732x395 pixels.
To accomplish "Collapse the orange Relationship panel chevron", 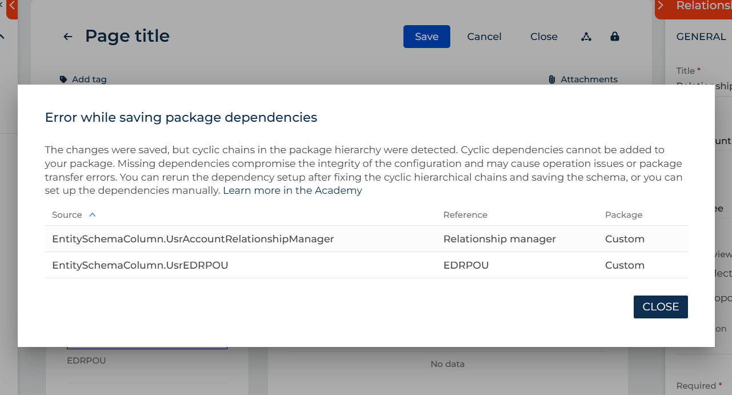I will (x=661, y=6).
